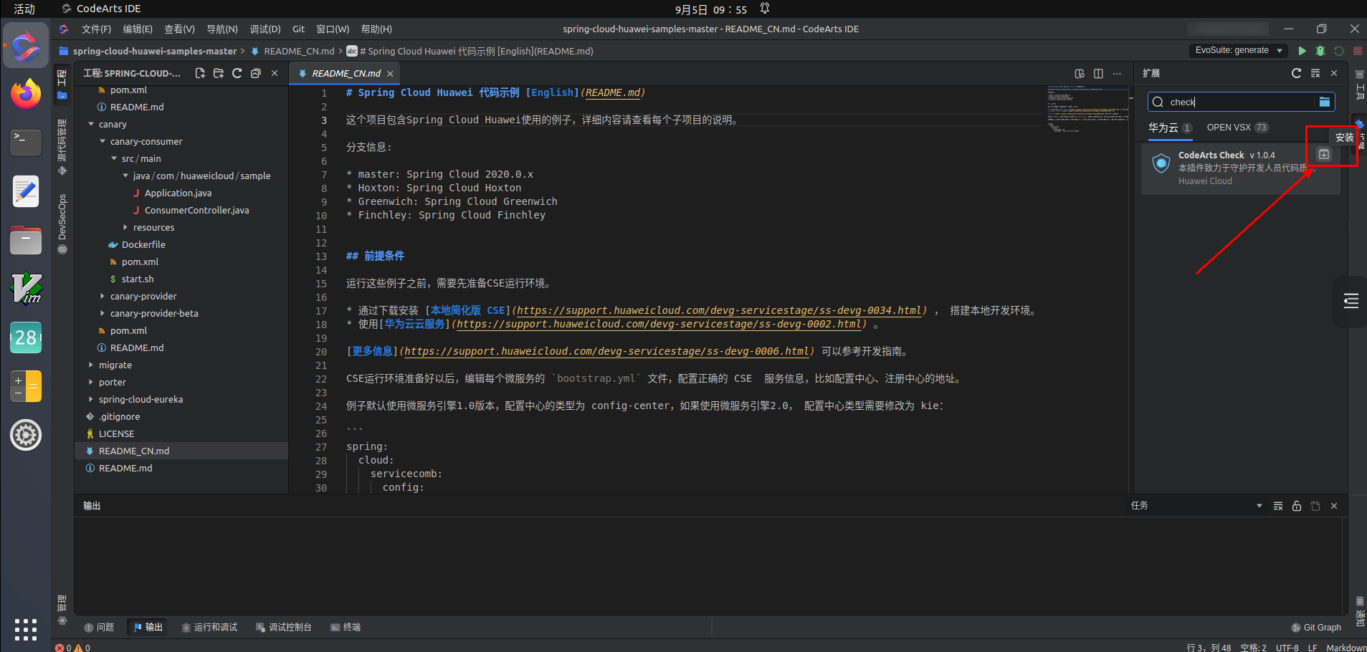Image resolution: width=1367 pixels, height=652 pixels.
Task: Open Git Graph from the bottom bar
Action: click(1316, 628)
